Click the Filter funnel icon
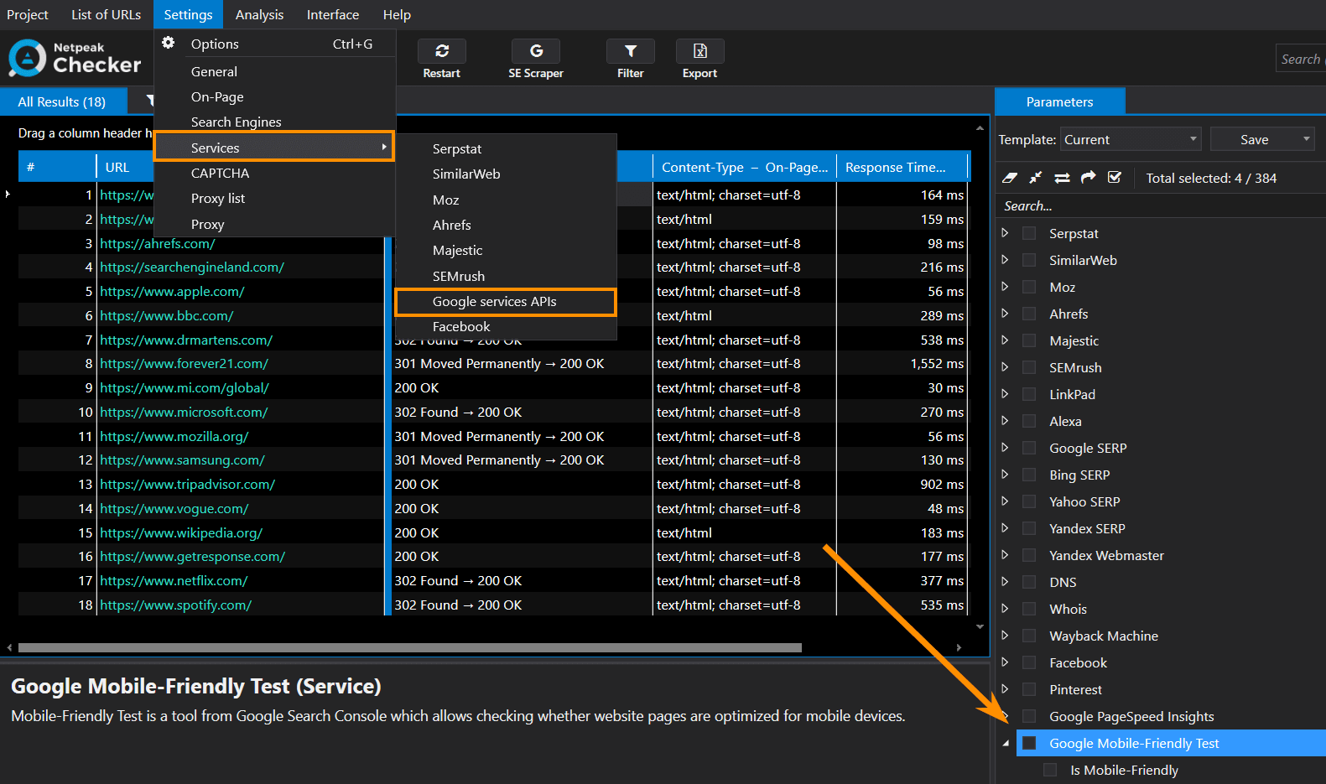1326x784 pixels. (x=631, y=51)
